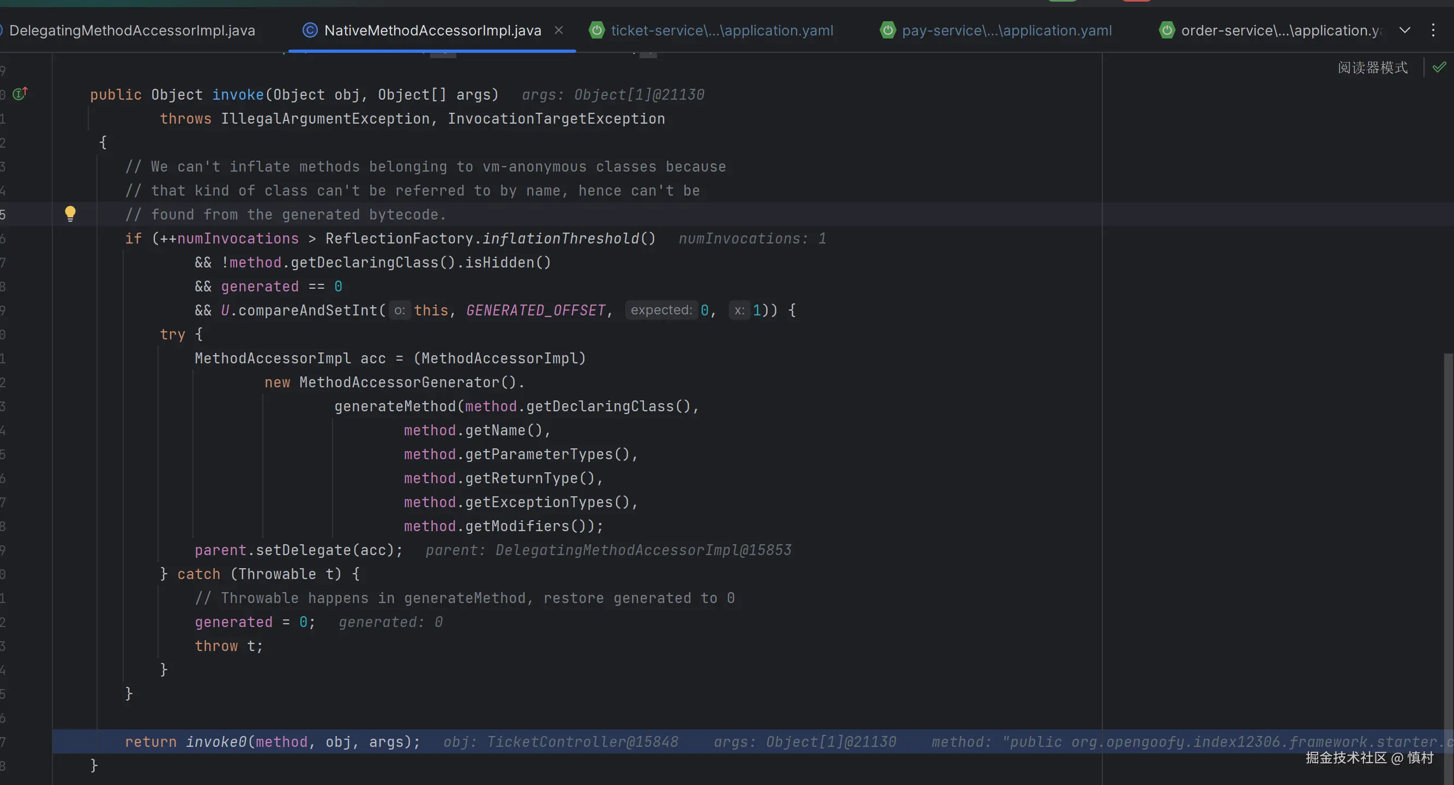Viewport: 1454px width, 785px height.
Task: Open the ticket-service application.yaml tab
Action: (x=721, y=31)
